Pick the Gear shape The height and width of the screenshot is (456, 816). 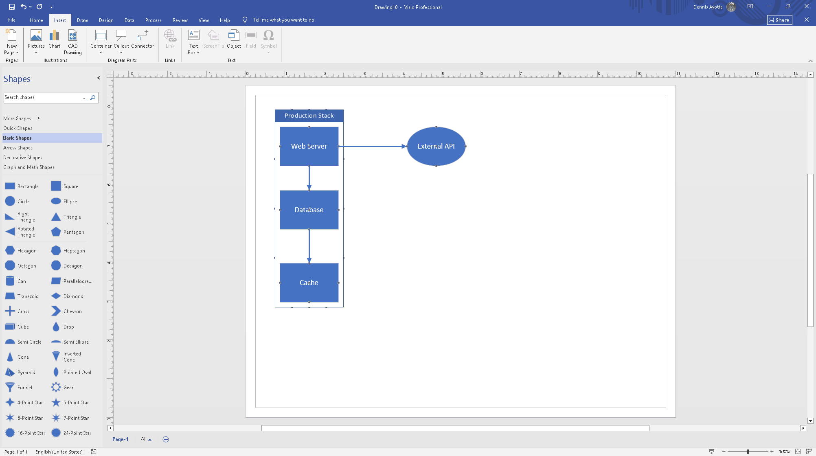(63, 388)
